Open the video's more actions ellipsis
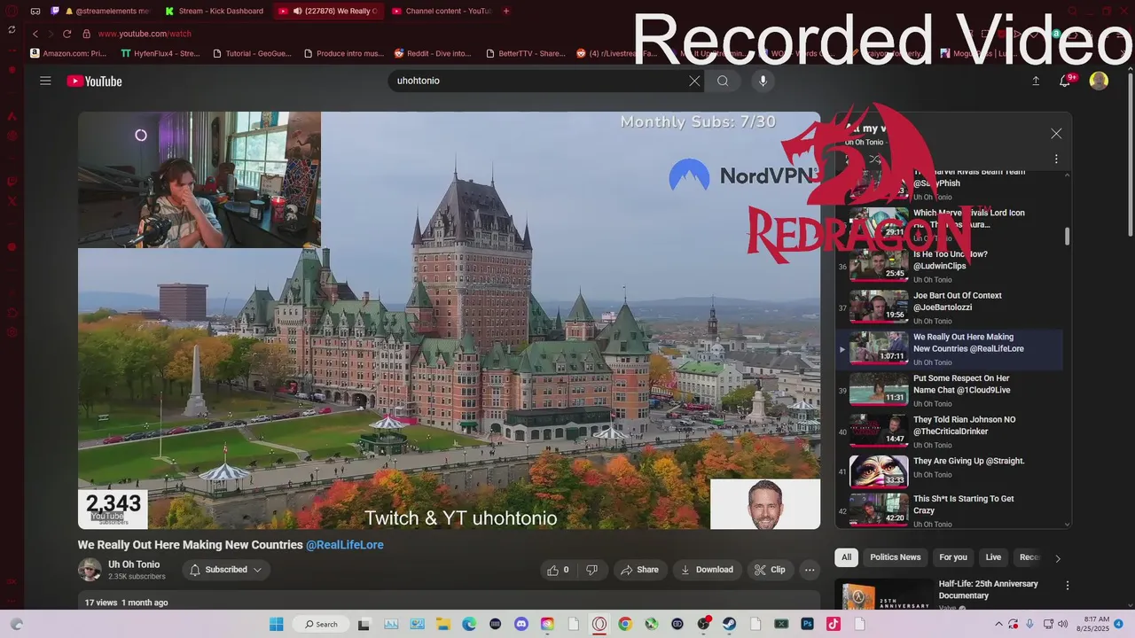Screen dimensions: 1135x638 click(x=810, y=570)
